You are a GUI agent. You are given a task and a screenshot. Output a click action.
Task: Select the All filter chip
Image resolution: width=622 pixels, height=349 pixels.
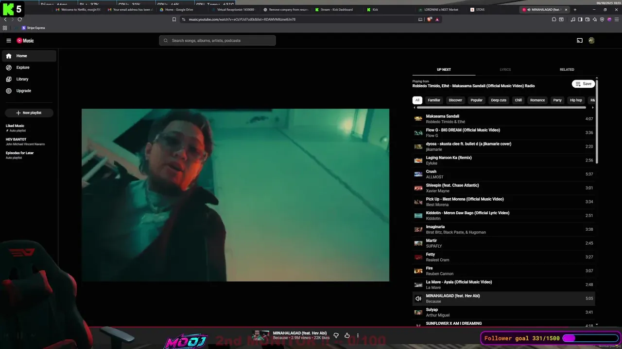417,100
